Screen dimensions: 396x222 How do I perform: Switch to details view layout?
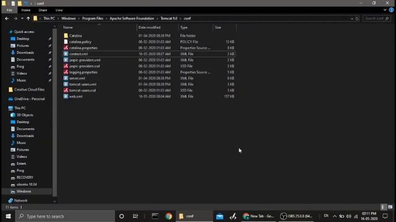384,207
